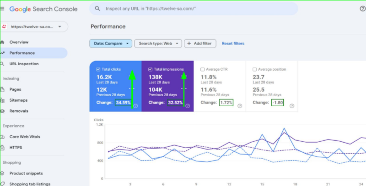
Task: Click the Indexing section header
Action: tap(11, 78)
